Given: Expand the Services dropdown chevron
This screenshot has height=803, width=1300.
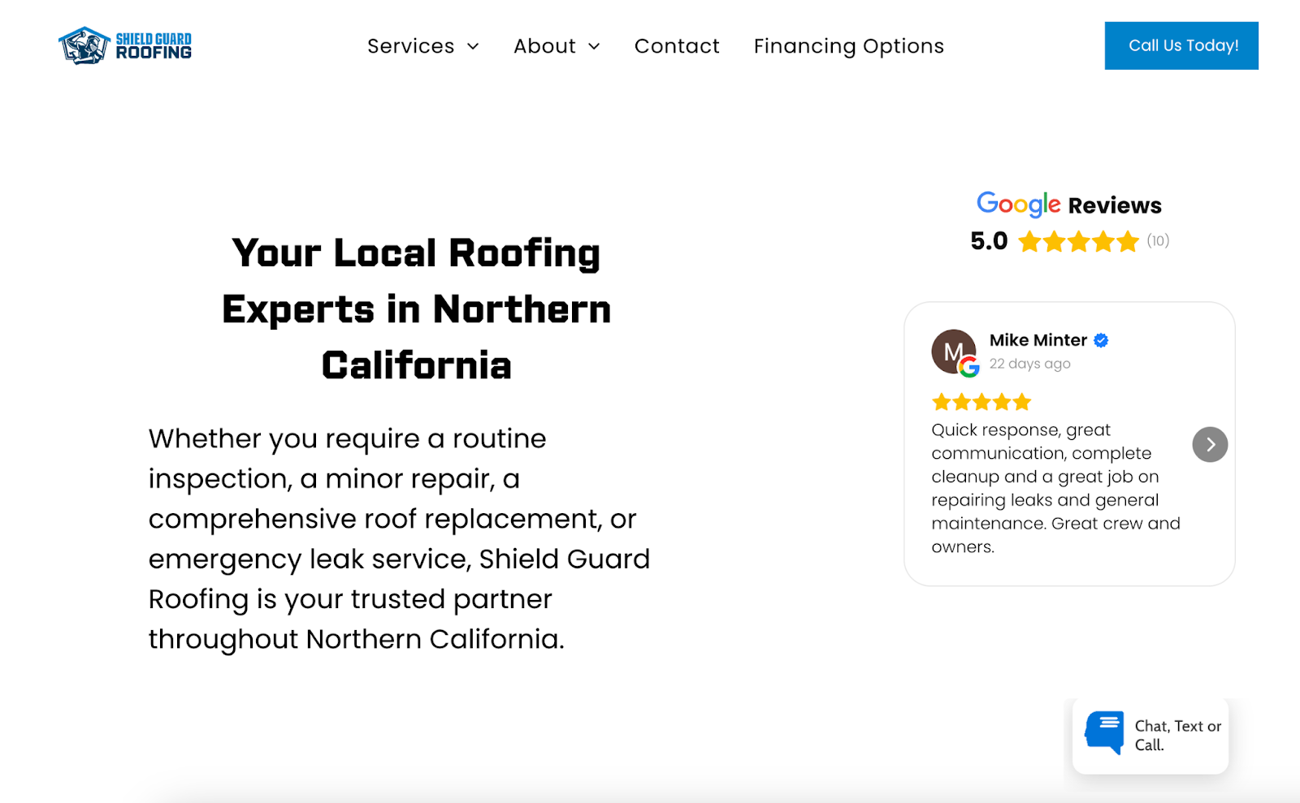Looking at the screenshot, I should 473,47.
